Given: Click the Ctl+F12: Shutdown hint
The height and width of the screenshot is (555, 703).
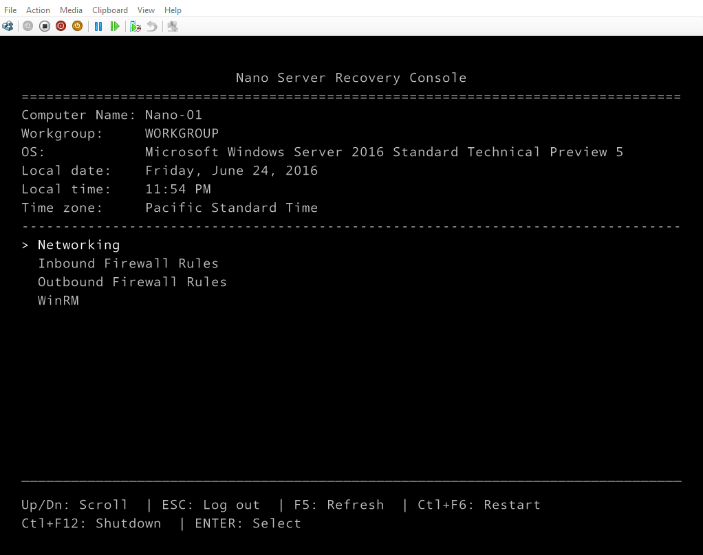Looking at the screenshot, I should 91,523.
